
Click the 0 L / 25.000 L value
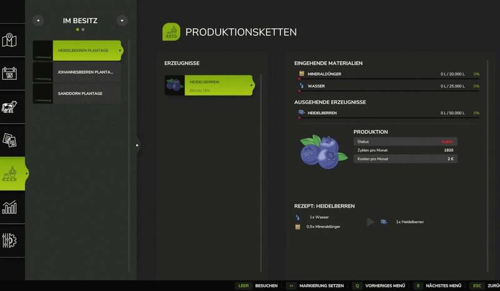point(452,86)
